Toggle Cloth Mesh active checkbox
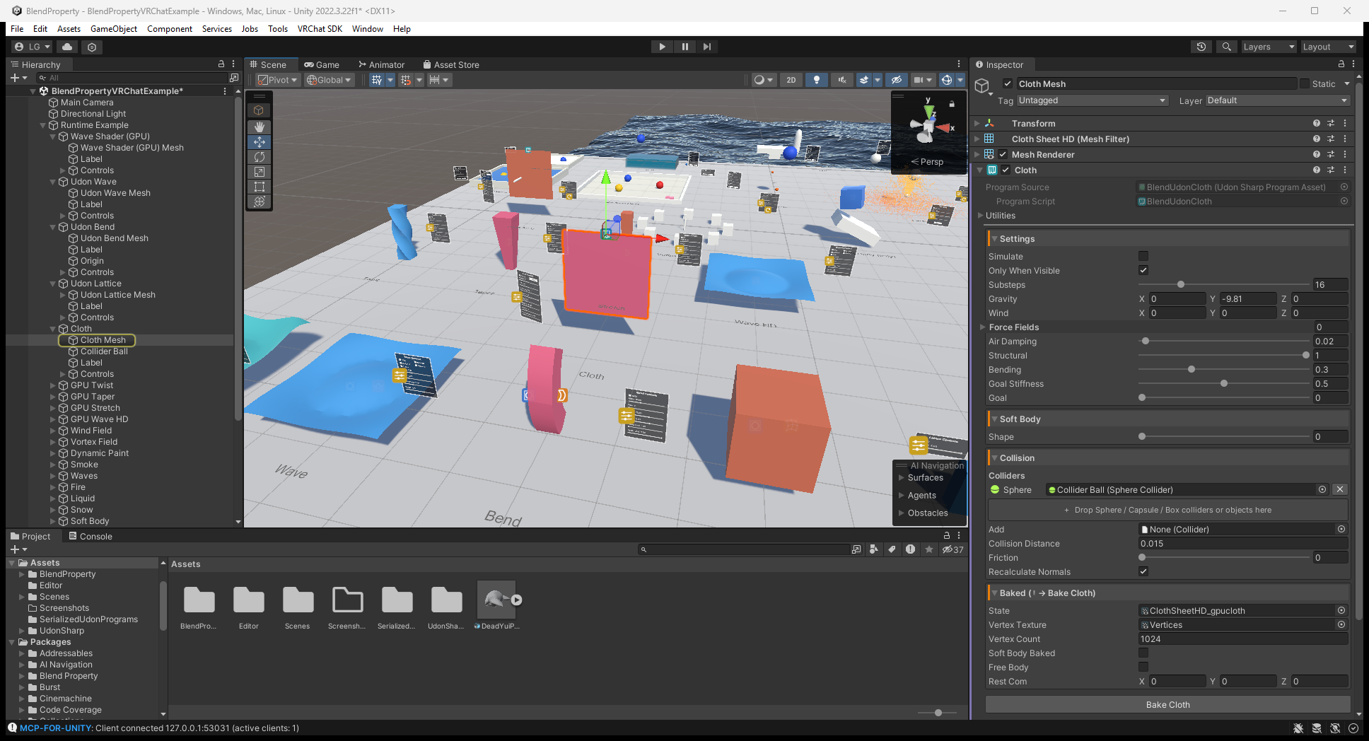Viewport: 1369px width, 741px height. (1008, 83)
